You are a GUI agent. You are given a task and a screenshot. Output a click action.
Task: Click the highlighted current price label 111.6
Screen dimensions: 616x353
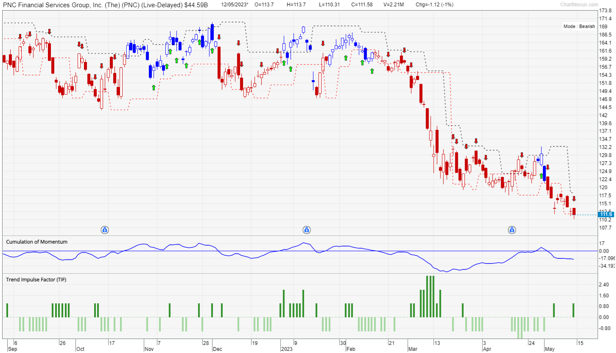pos(605,215)
